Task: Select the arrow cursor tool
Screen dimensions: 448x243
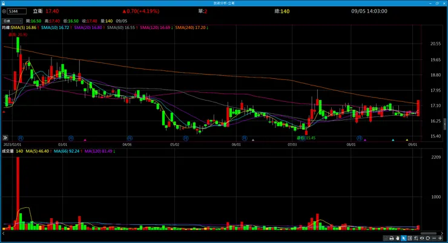Action: click(404, 238)
